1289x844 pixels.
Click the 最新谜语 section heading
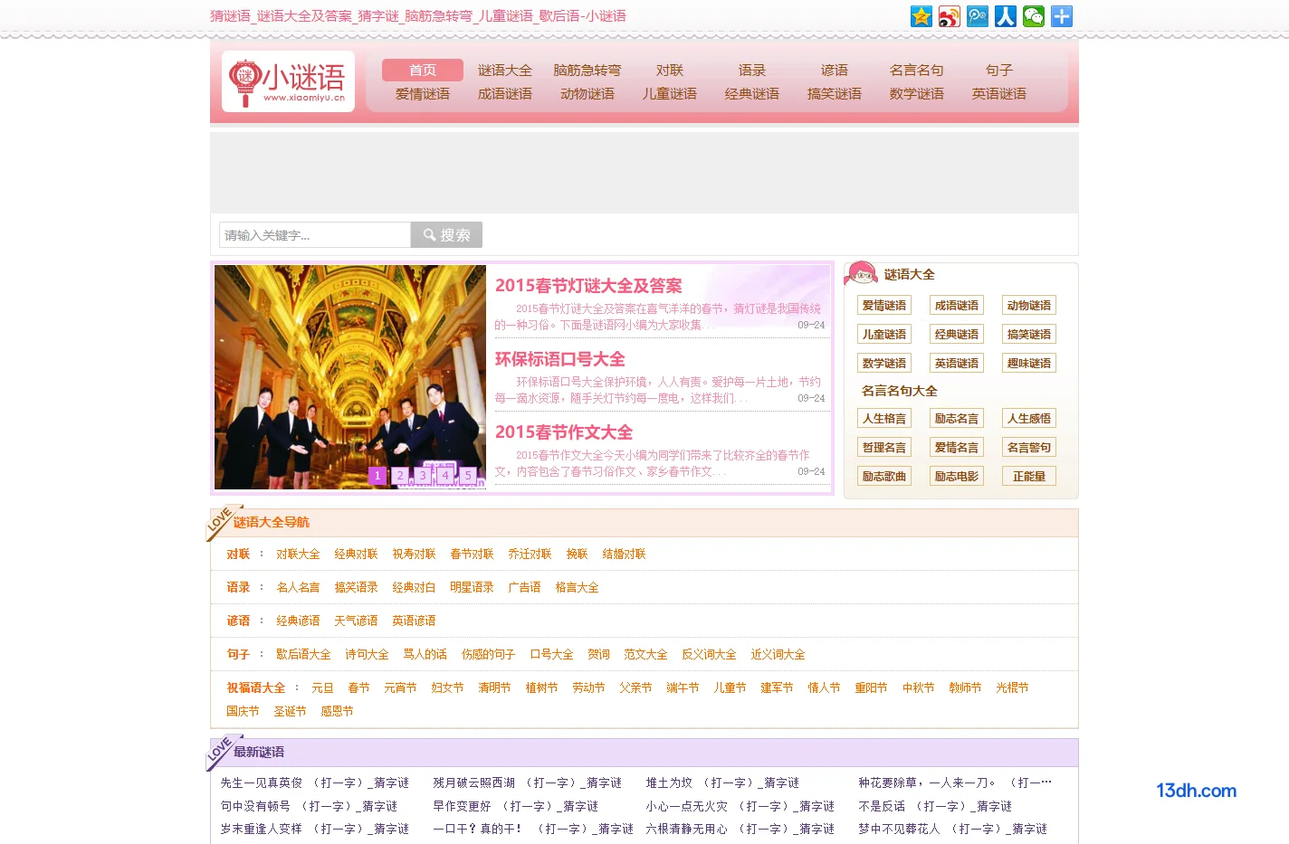pos(259,753)
